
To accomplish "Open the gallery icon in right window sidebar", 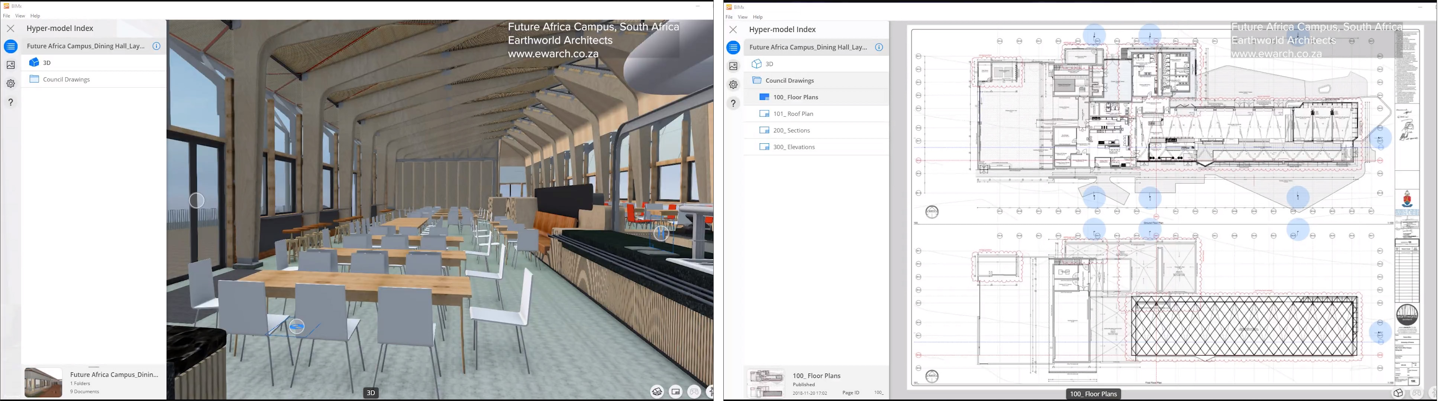I will 733,66.
